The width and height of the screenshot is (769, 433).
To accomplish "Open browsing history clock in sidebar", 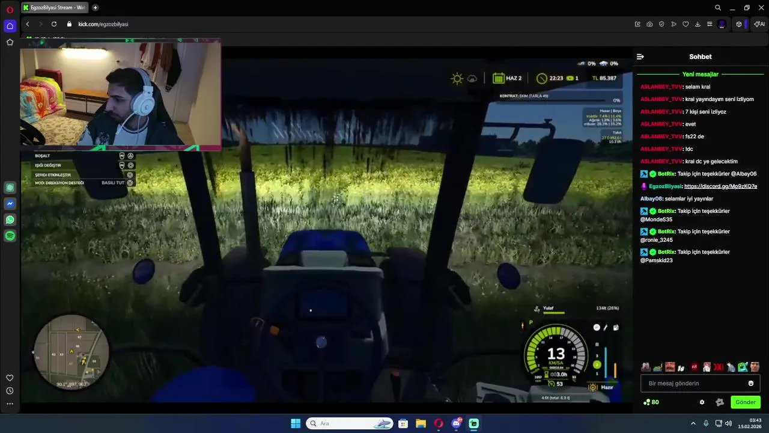I will (x=10, y=391).
